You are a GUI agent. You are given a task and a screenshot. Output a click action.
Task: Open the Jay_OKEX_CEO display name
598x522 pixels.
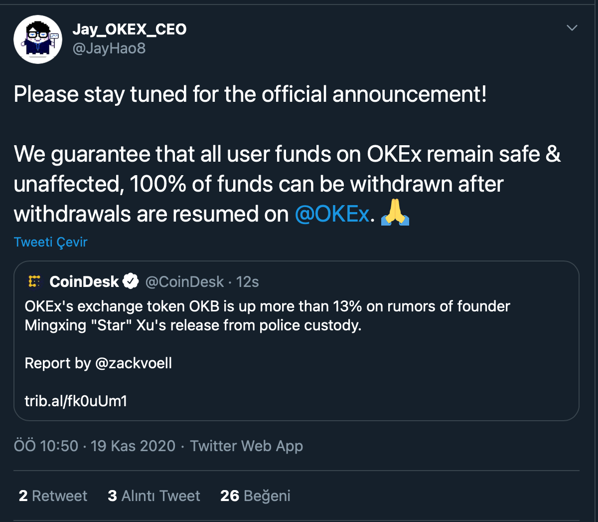click(130, 29)
